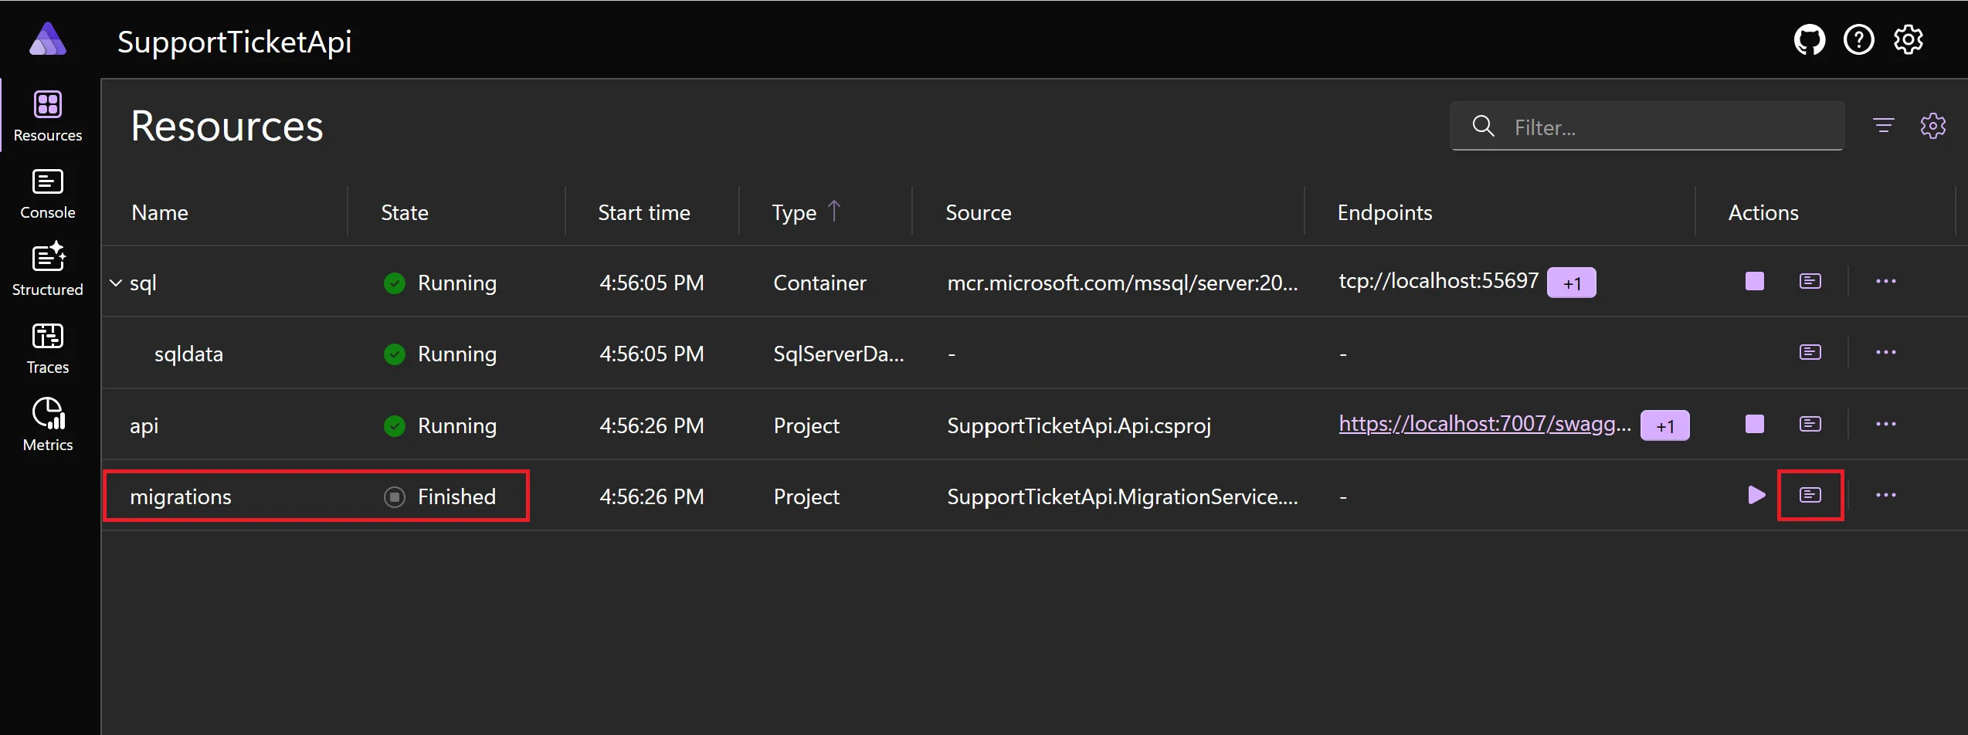The height and width of the screenshot is (735, 1968).
Task: Collapse the sql resource row
Action: pyautogui.click(x=114, y=283)
